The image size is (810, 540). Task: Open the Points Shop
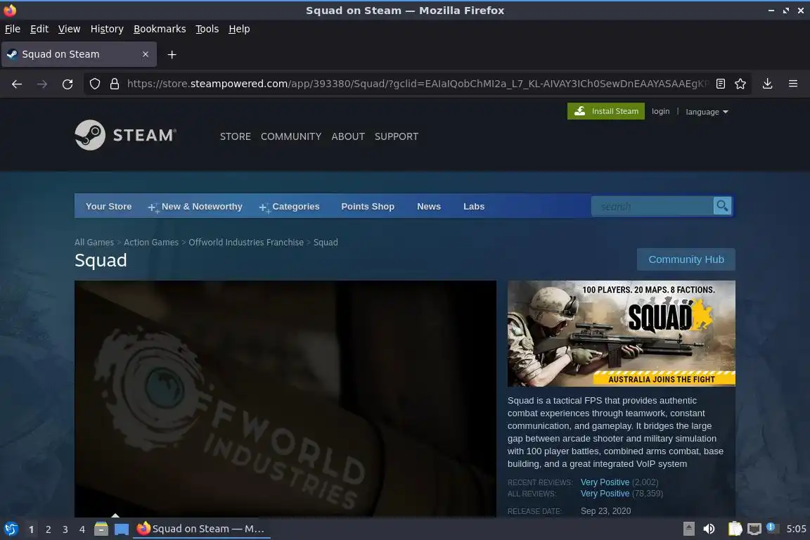(368, 206)
